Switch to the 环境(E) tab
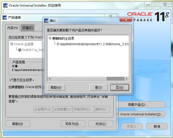The height and width of the screenshot is (138, 173). pos(27,28)
